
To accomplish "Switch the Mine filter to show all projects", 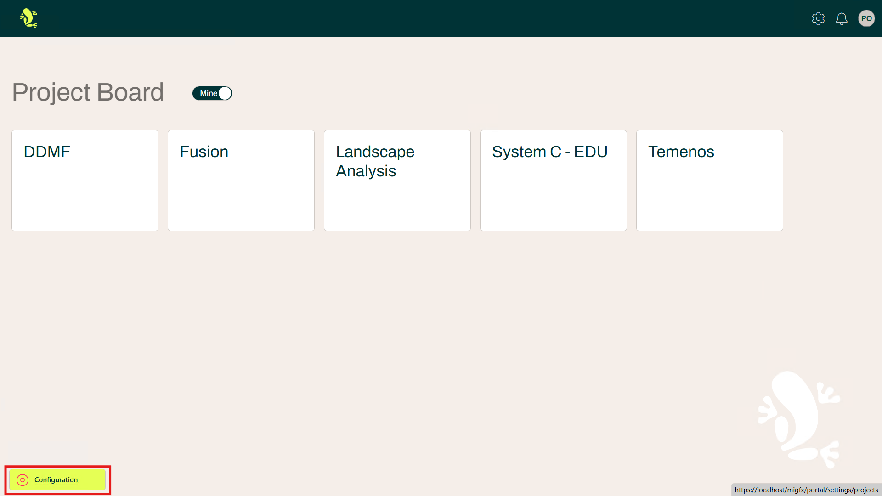I will click(212, 93).
